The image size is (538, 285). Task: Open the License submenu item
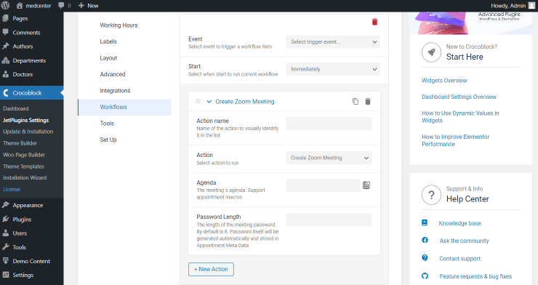(12, 189)
